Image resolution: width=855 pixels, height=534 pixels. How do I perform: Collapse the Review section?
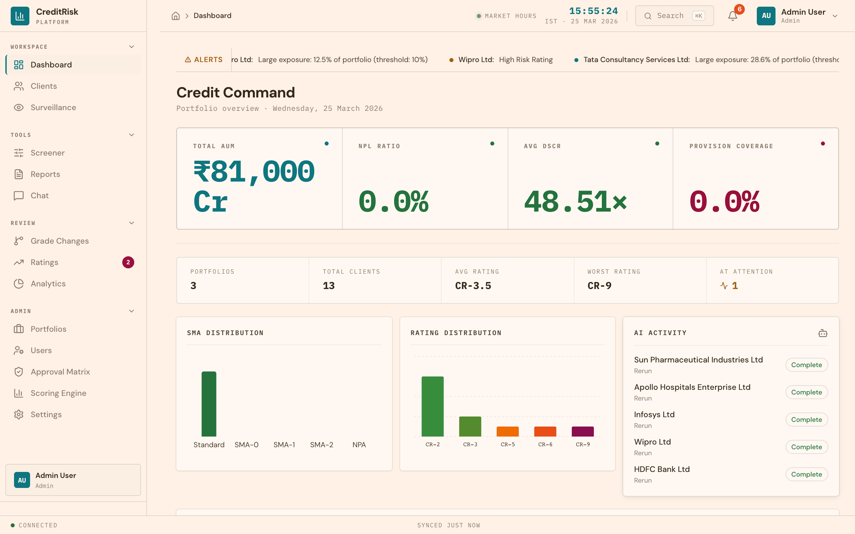coord(132,223)
